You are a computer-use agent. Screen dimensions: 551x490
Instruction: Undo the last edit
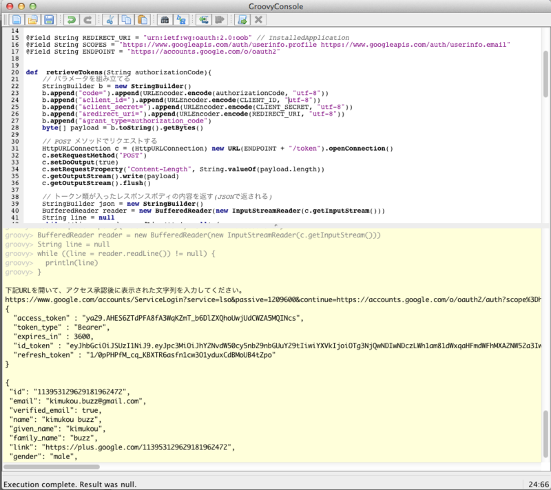click(72, 20)
